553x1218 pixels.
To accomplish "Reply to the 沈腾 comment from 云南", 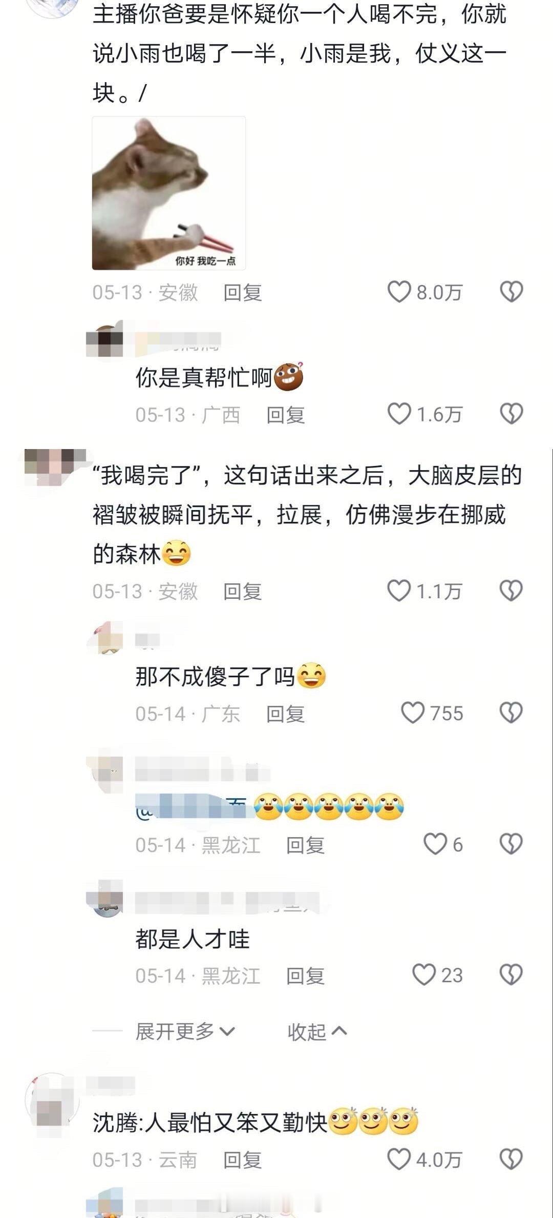I will pyautogui.click(x=243, y=1160).
